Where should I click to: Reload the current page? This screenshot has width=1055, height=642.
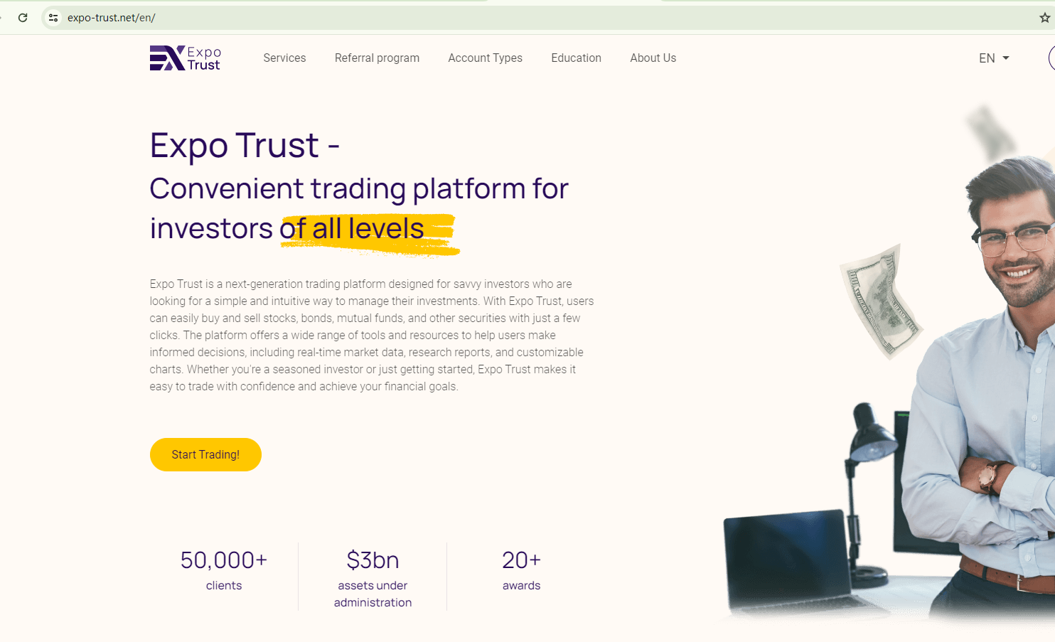(23, 18)
